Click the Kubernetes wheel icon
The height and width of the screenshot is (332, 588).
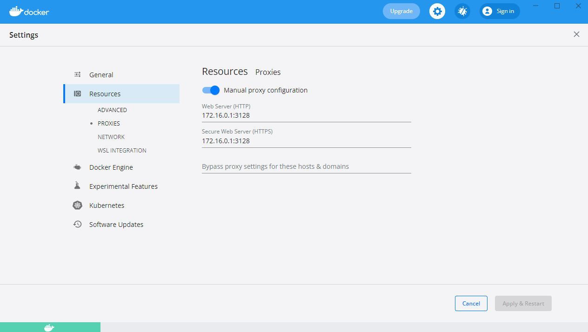[78, 205]
